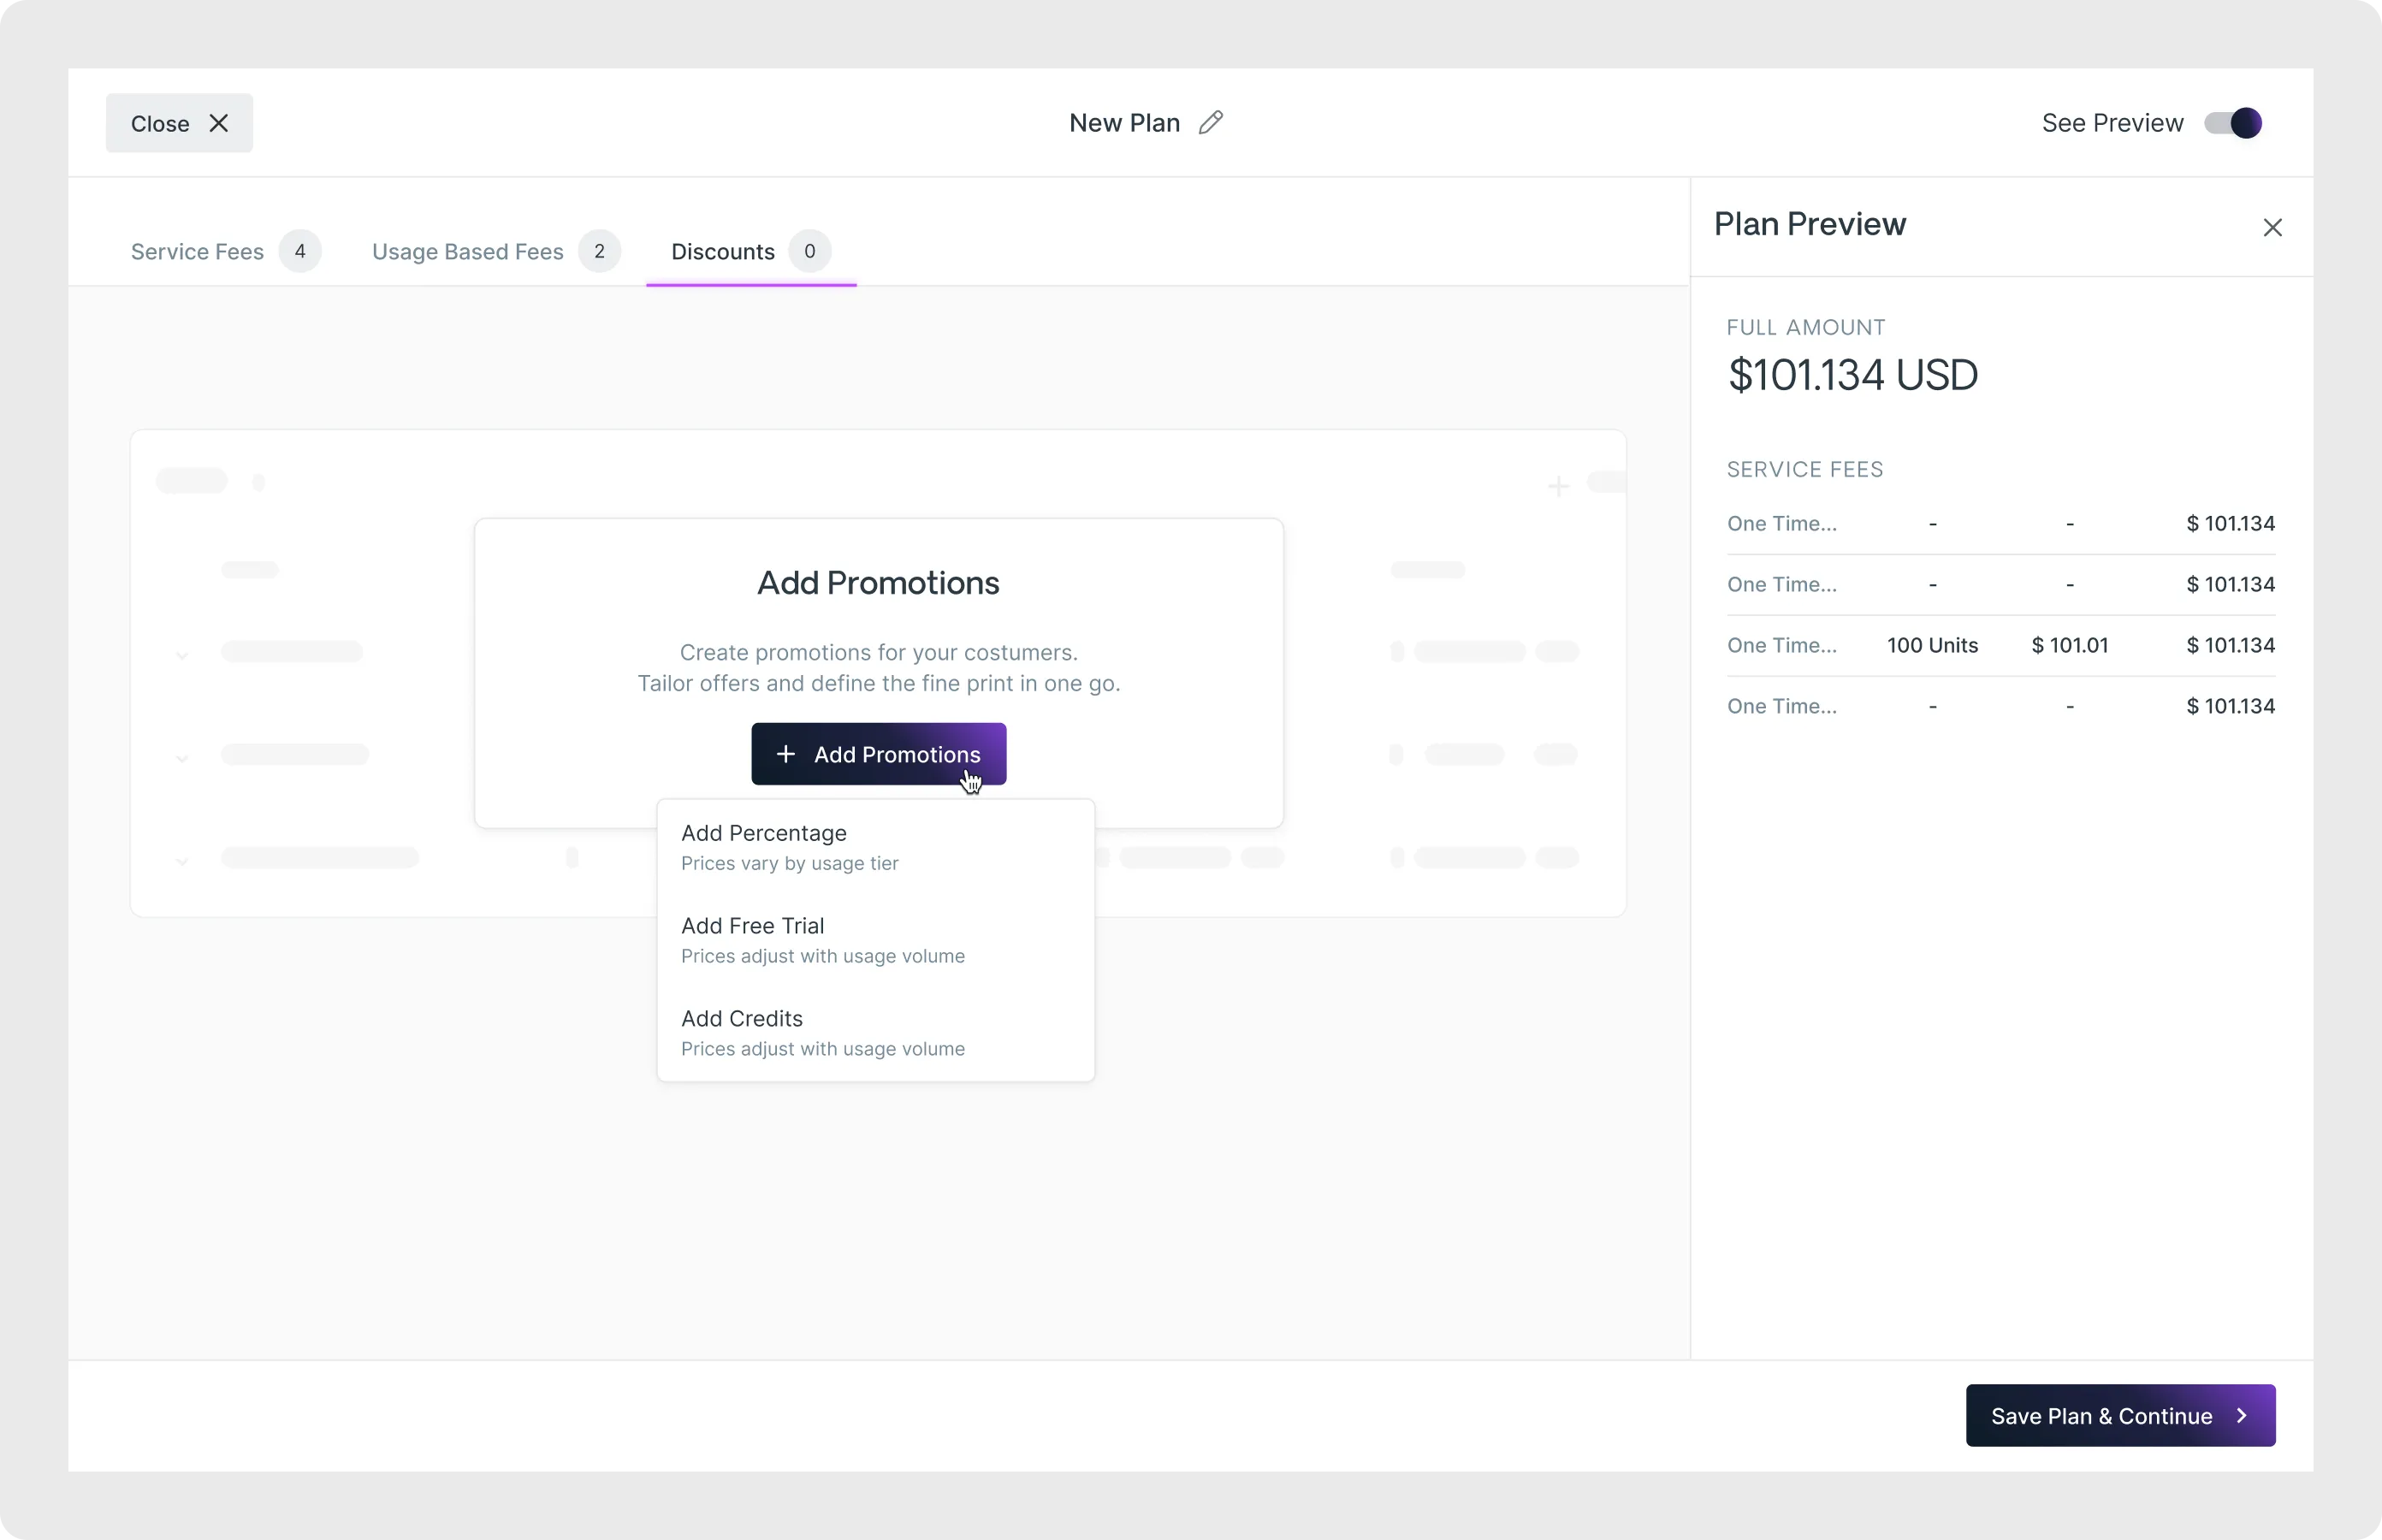This screenshot has width=2382, height=1540.
Task: Expand the third collapsed row chevron
Action: coord(182,860)
